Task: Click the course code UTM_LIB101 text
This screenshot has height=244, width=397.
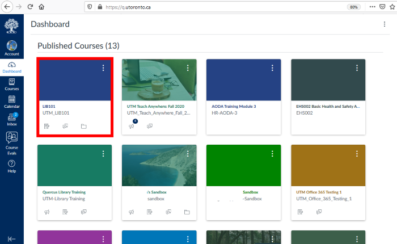Action: tap(56, 113)
